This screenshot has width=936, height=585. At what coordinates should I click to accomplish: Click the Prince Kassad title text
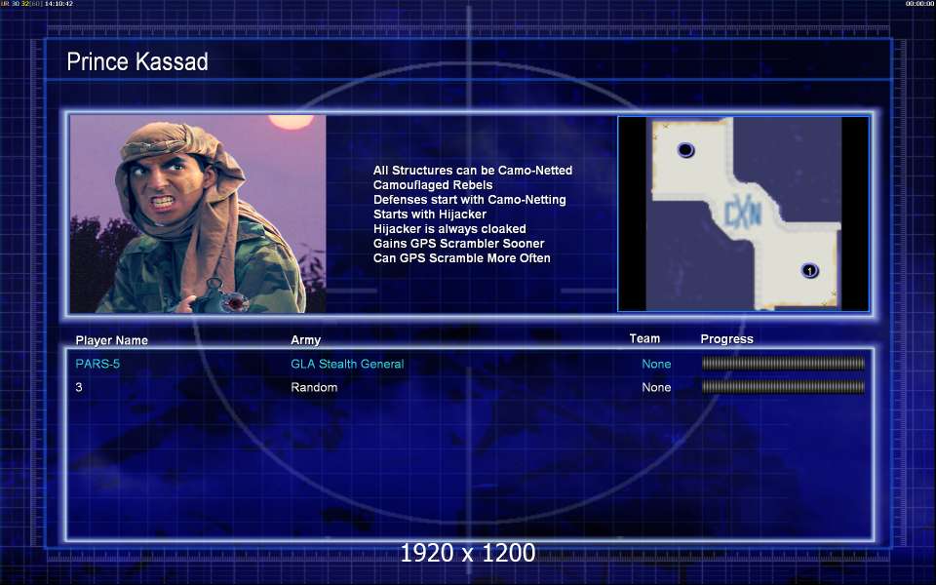[x=137, y=61]
